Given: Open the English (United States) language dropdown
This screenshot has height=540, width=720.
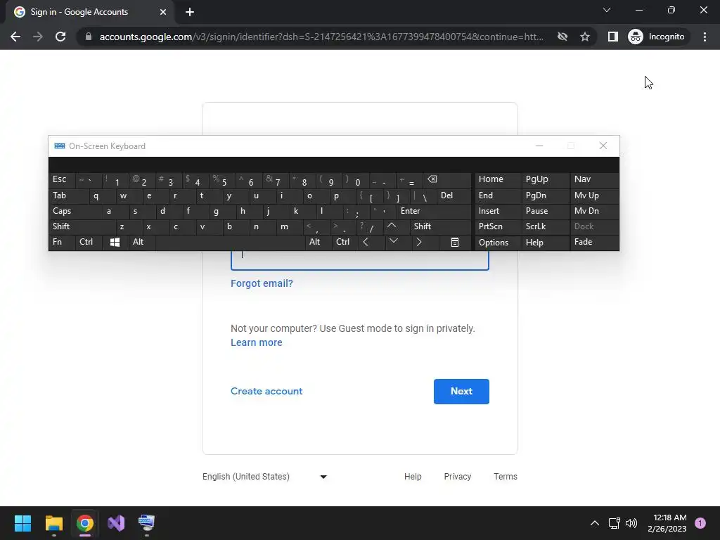Looking at the screenshot, I should pyautogui.click(x=265, y=477).
